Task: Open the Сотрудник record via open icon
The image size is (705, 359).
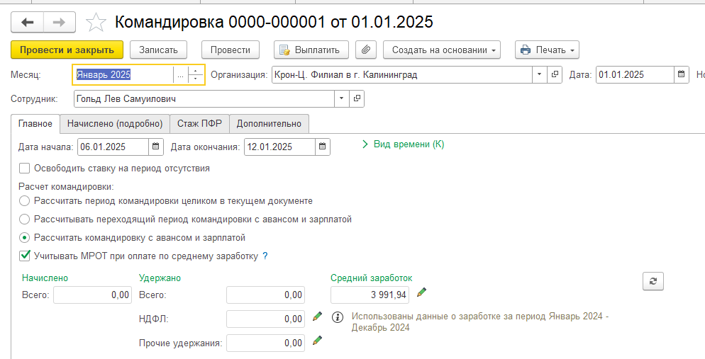Action: (357, 98)
